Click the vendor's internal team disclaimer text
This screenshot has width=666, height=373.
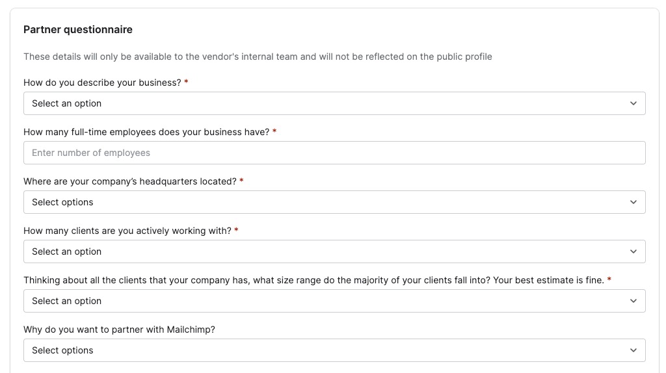click(x=258, y=57)
